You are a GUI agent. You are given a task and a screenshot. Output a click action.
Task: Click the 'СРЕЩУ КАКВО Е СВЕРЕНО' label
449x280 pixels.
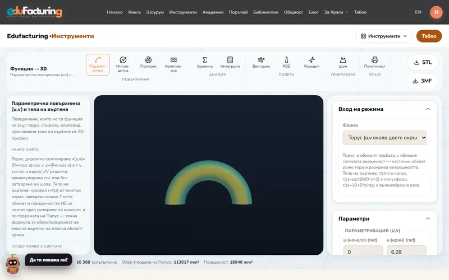36,246
